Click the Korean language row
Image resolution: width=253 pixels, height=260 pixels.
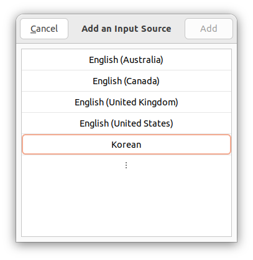(126, 145)
